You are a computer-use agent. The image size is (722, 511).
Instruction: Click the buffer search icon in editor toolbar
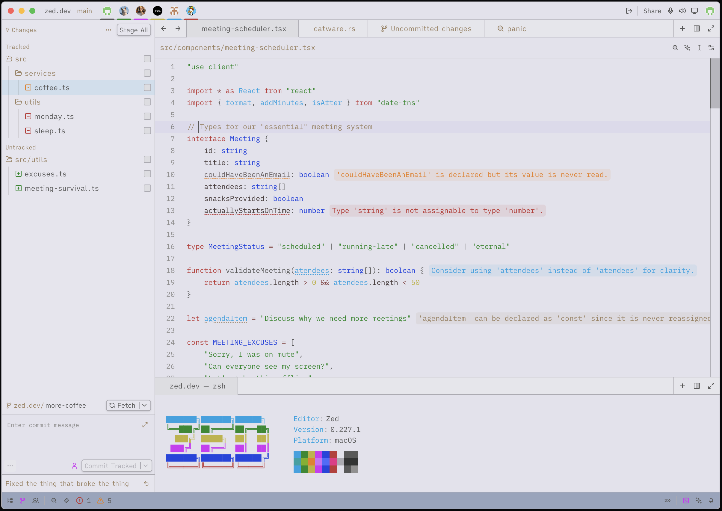coord(675,48)
